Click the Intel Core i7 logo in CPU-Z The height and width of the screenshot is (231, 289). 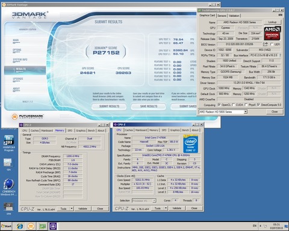(x=190, y=144)
